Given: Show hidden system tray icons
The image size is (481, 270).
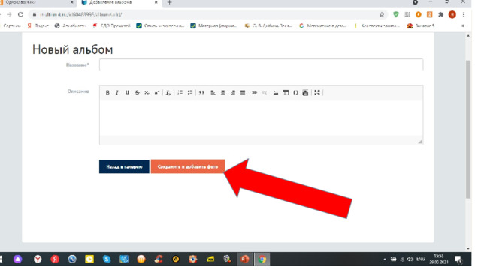Looking at the screenshot, I should tap(385, 259).
